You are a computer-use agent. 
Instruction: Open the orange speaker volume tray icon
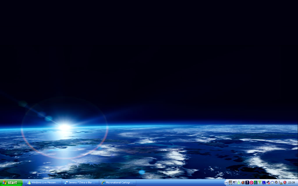click(243, 183)
